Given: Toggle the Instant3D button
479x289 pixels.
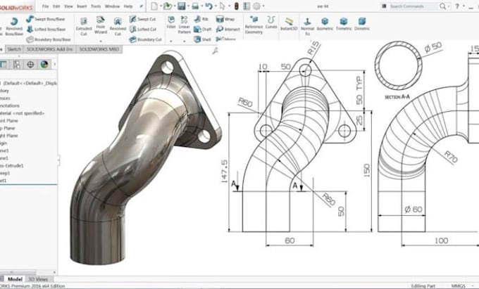Looking at the screenshot, I should pos(289,25).
